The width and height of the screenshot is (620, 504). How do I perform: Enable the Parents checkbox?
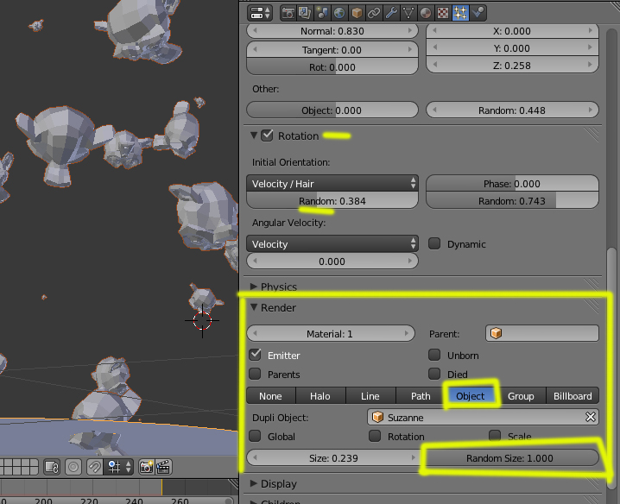coord(256,374)
